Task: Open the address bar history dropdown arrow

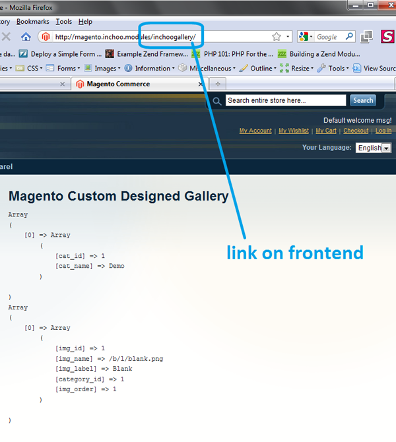Action: pyautogui.click(x=288, y=37)
